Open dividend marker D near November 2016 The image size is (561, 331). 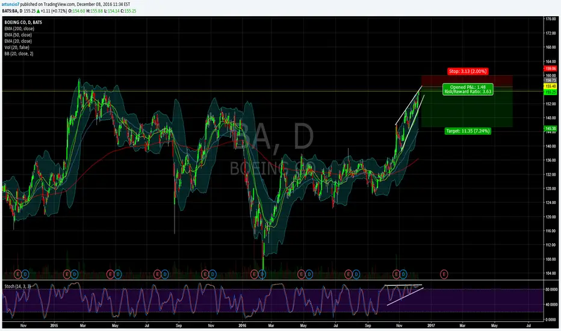pyautogui.click(x=403, y=274)
